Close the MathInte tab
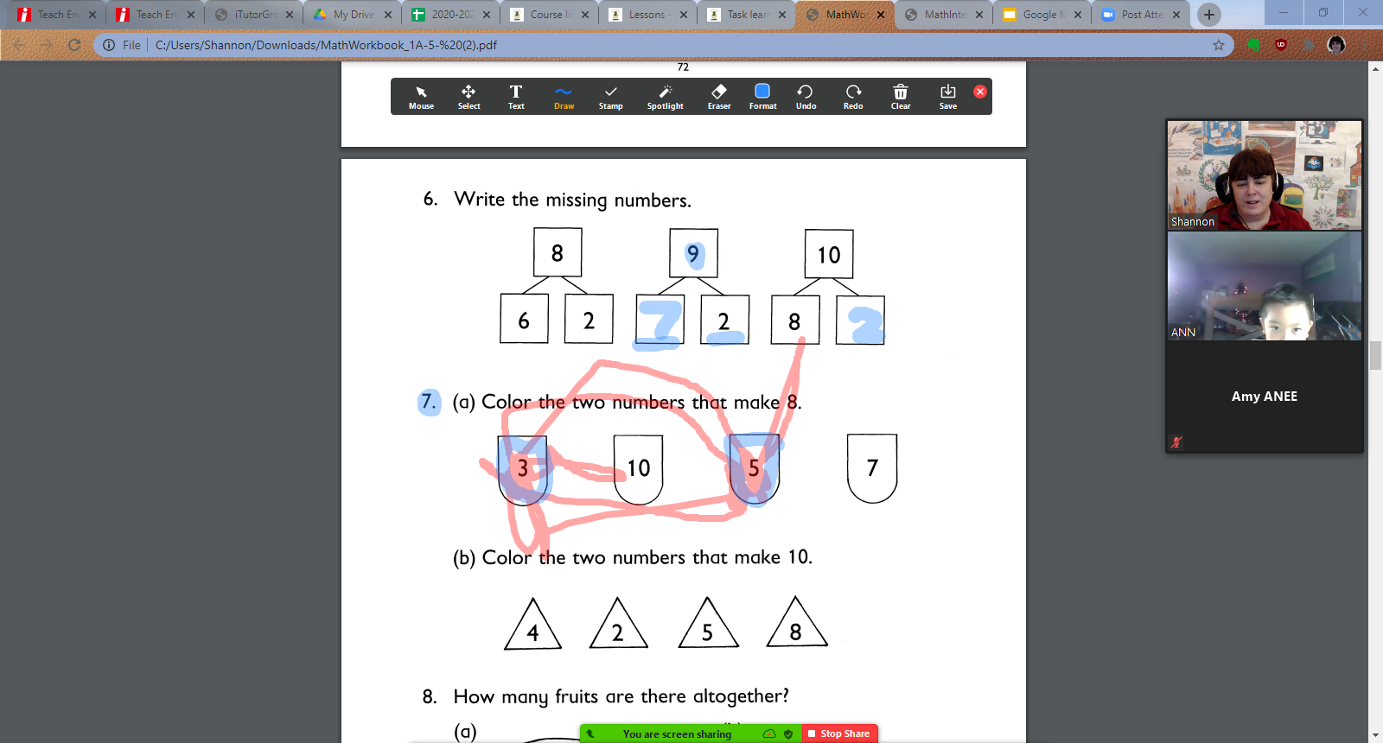1383x743 pixels. point(979,15)
